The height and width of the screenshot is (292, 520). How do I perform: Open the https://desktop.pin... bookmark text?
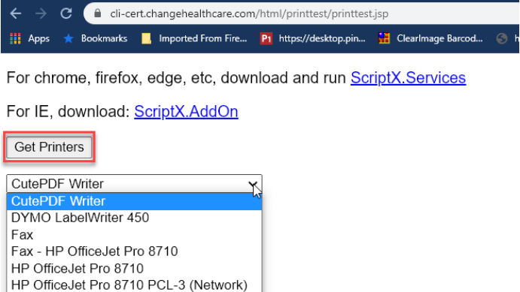tap(322, 39)
